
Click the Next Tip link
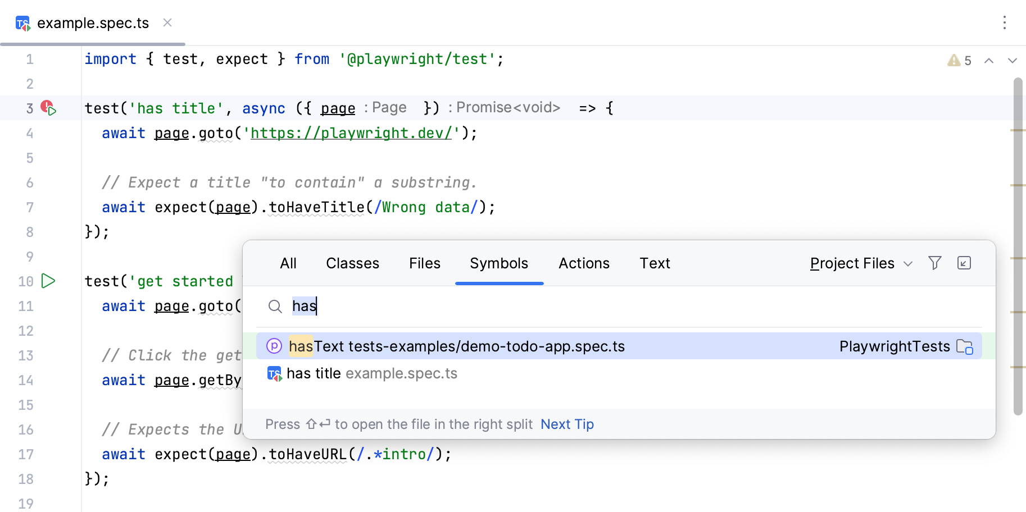tap(566, 424)
